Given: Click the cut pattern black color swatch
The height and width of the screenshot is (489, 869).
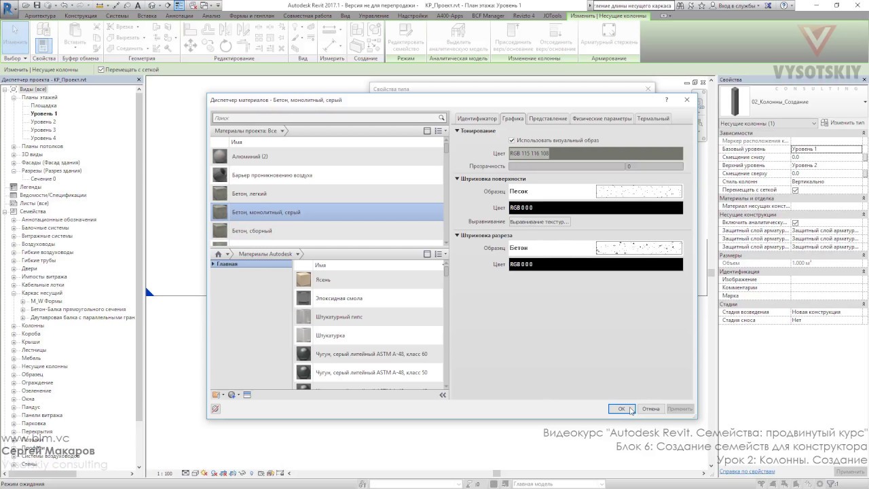Looking at the screenshot, I should pyautogui.click(x=595, y=264).
